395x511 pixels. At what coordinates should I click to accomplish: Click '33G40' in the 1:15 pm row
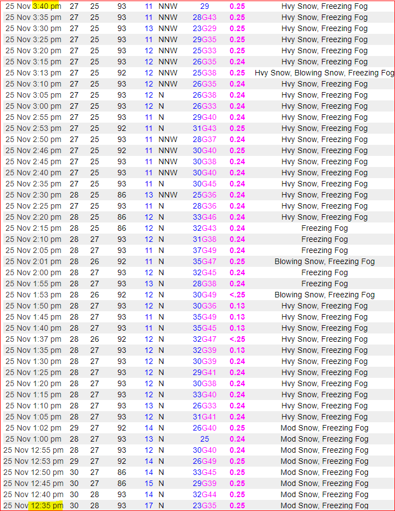204,394
